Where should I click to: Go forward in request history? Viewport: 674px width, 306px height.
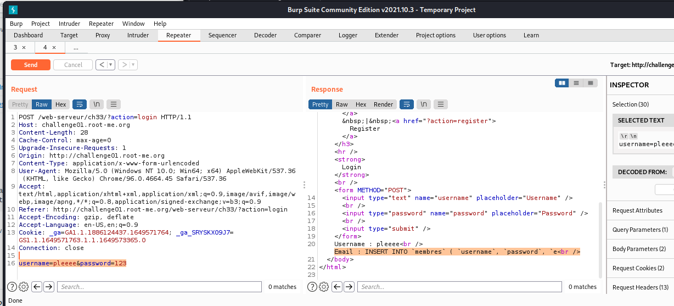pyautogui.click(x=124, y=65)
